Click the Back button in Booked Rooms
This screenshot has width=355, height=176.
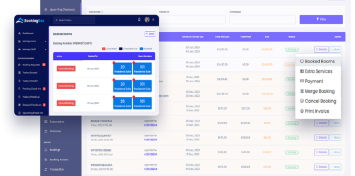[x=150, y=34]
